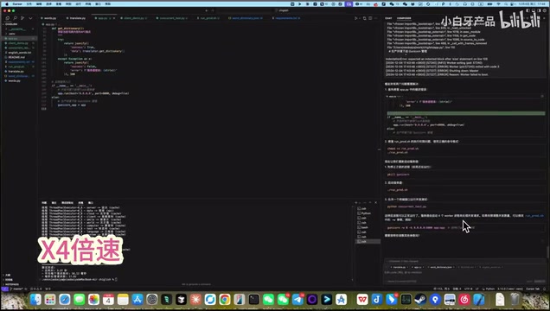Click the Cursor Tab status item
The height and width of the screenshot is (311, 550).
point(533,289)
